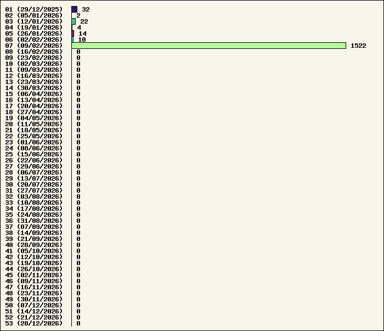Click the value label 1522

358,46
